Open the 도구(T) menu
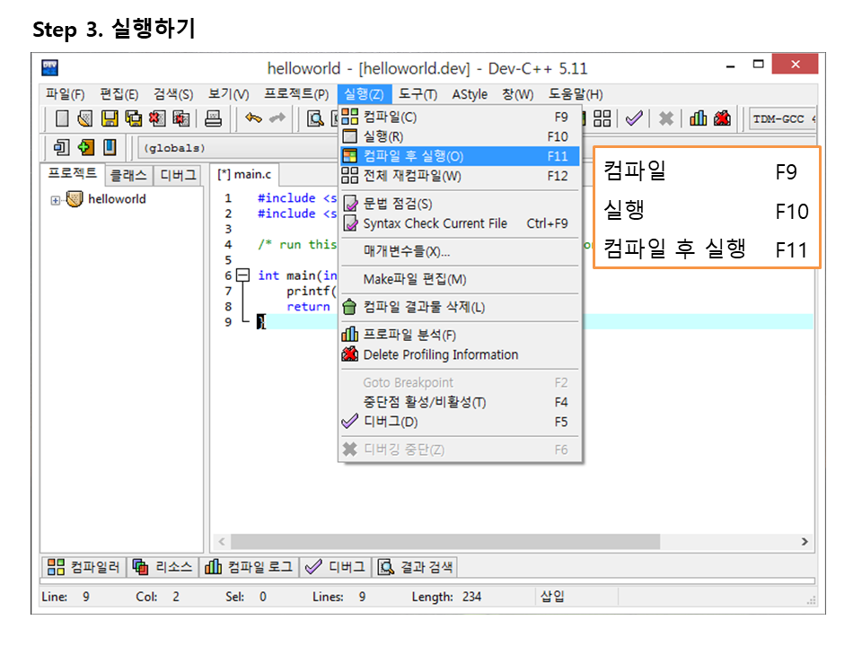 click(x=418, y=94)
